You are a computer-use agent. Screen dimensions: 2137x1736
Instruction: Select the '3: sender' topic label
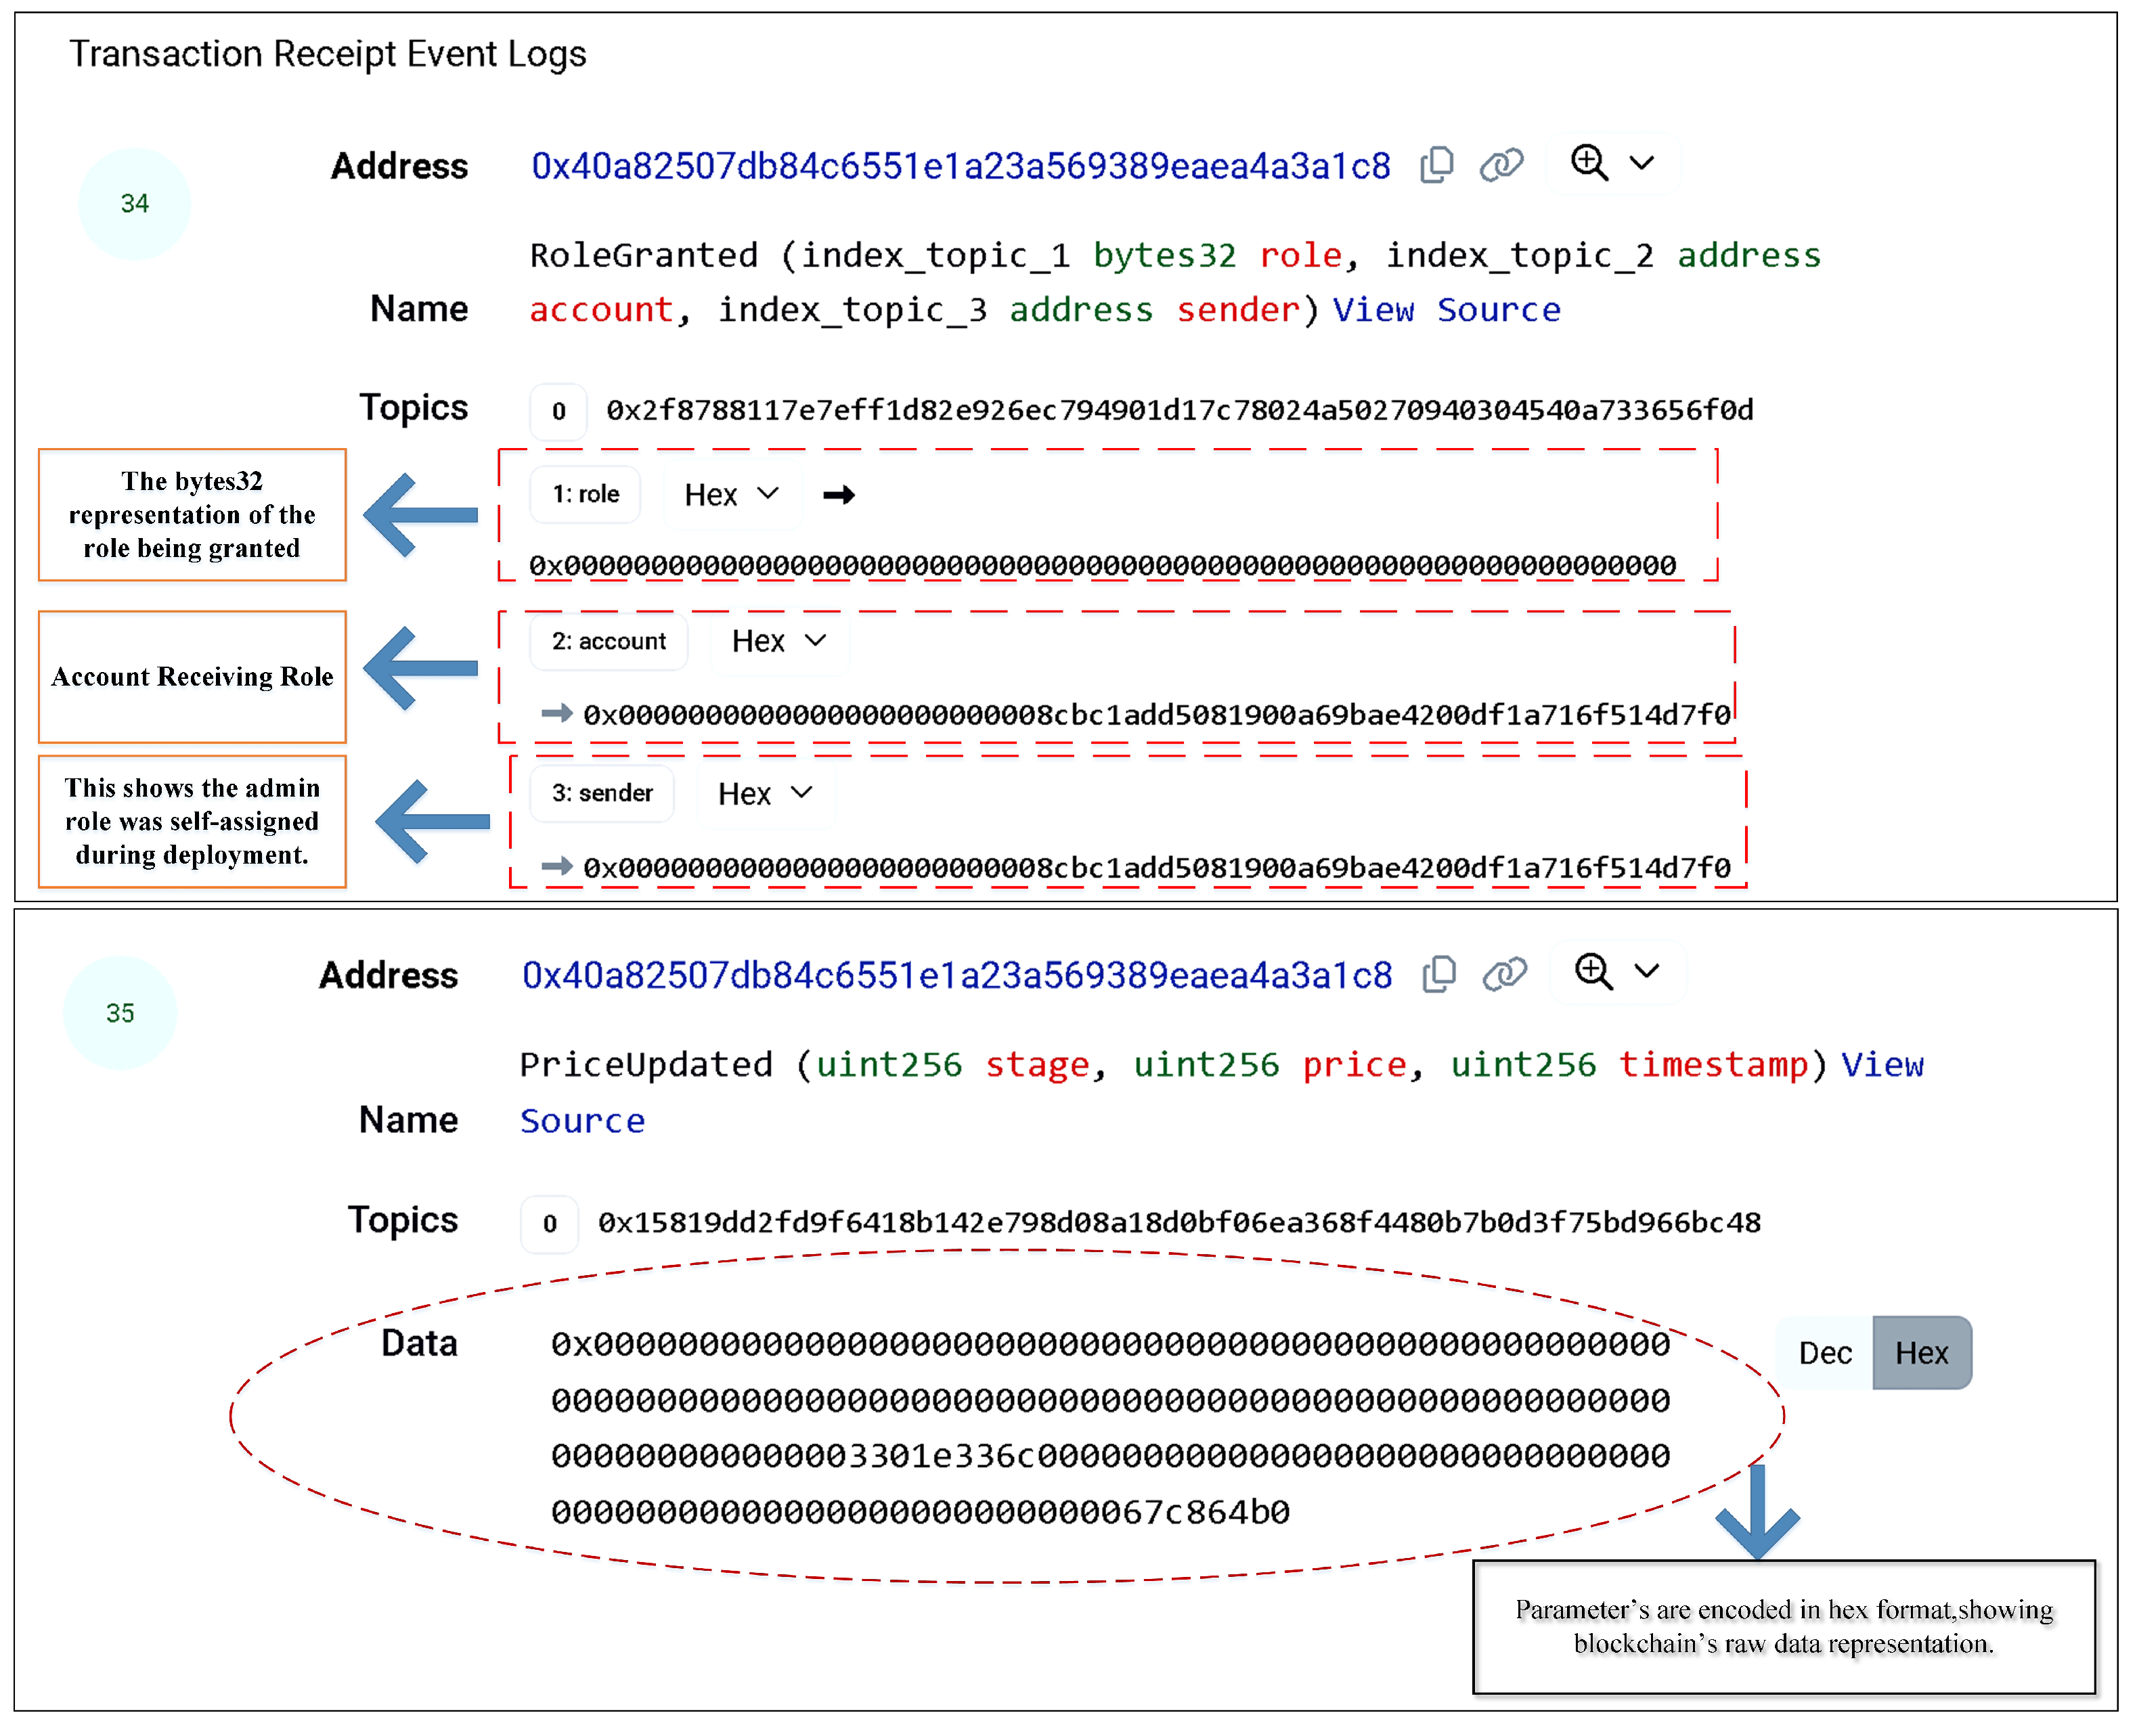point(601,793)
